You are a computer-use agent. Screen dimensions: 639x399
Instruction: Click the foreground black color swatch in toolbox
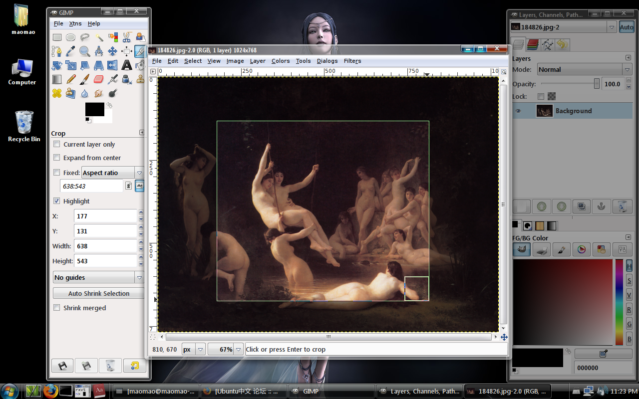pyautogui.click(x=94, y=109)
